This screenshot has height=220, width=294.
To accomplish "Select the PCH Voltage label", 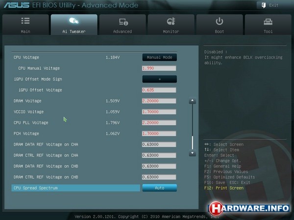I will pos(26,133).
